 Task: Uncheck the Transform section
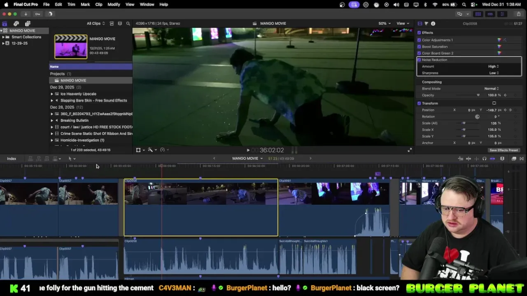click(x=419, y=103)
